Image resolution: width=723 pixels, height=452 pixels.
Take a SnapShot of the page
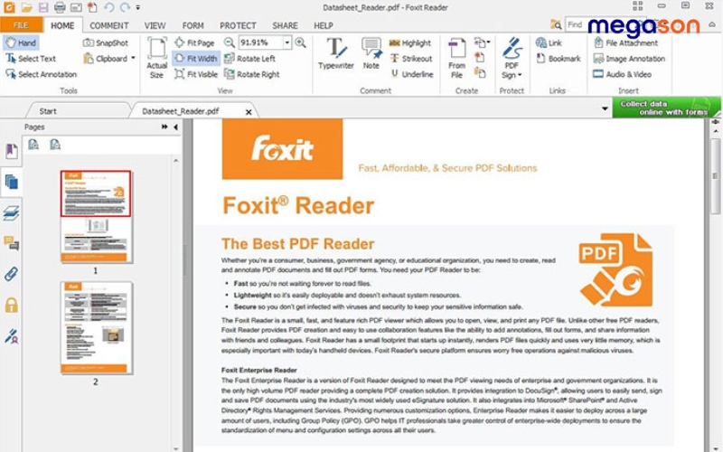[x=106, y=42]
